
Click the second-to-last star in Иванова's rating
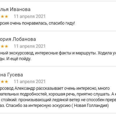tap(2, 17)
